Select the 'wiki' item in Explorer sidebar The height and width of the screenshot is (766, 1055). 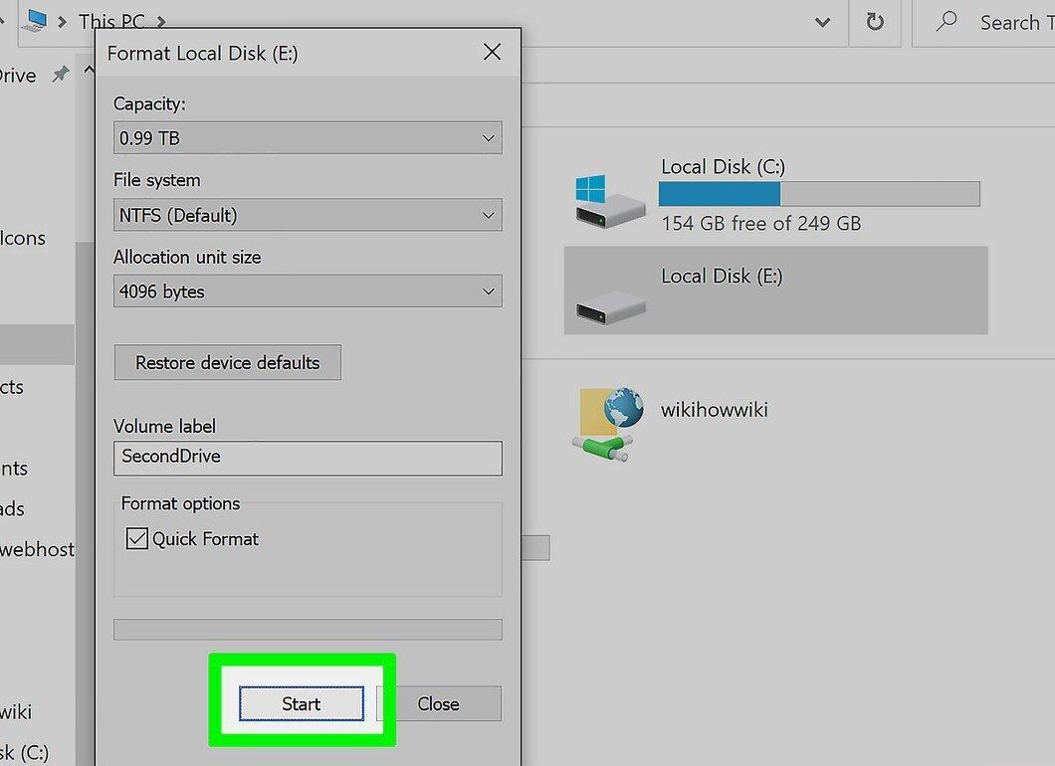pyautogui.click(x=16, y=711)
